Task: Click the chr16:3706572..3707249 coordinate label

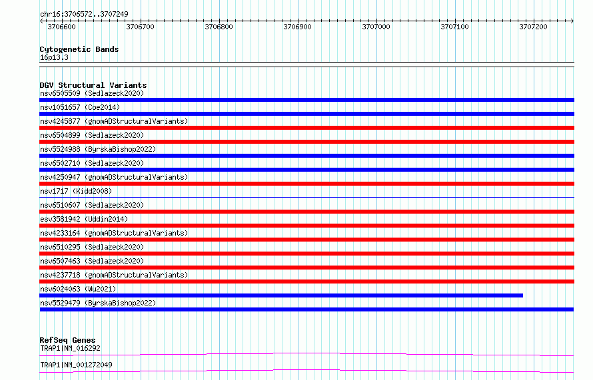Action: [84, 14]
